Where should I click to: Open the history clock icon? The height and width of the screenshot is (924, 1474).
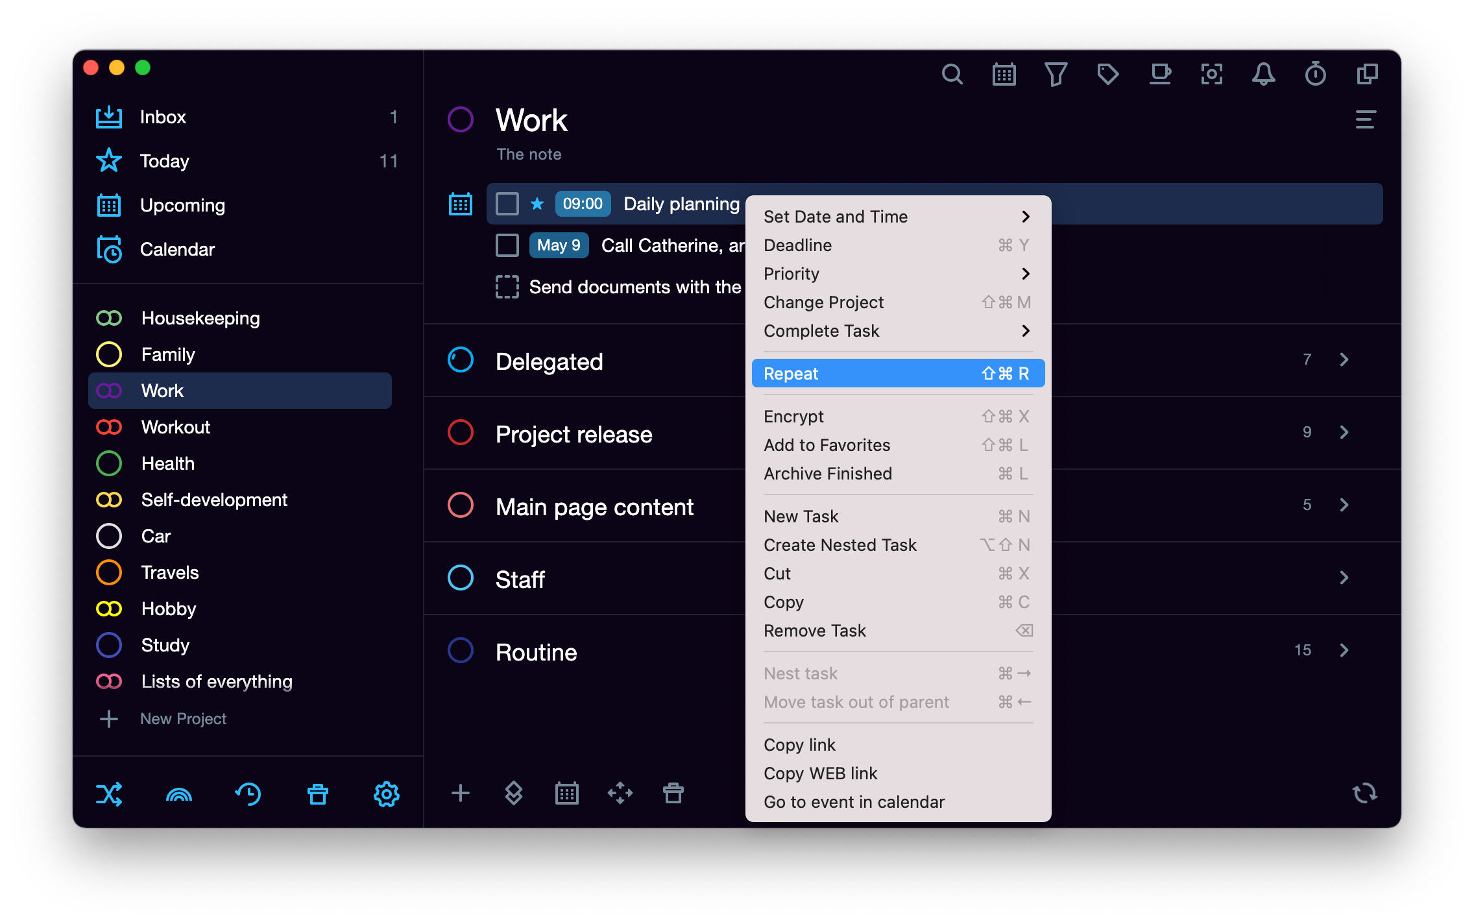pyautogui.click(x=248, y=794)
